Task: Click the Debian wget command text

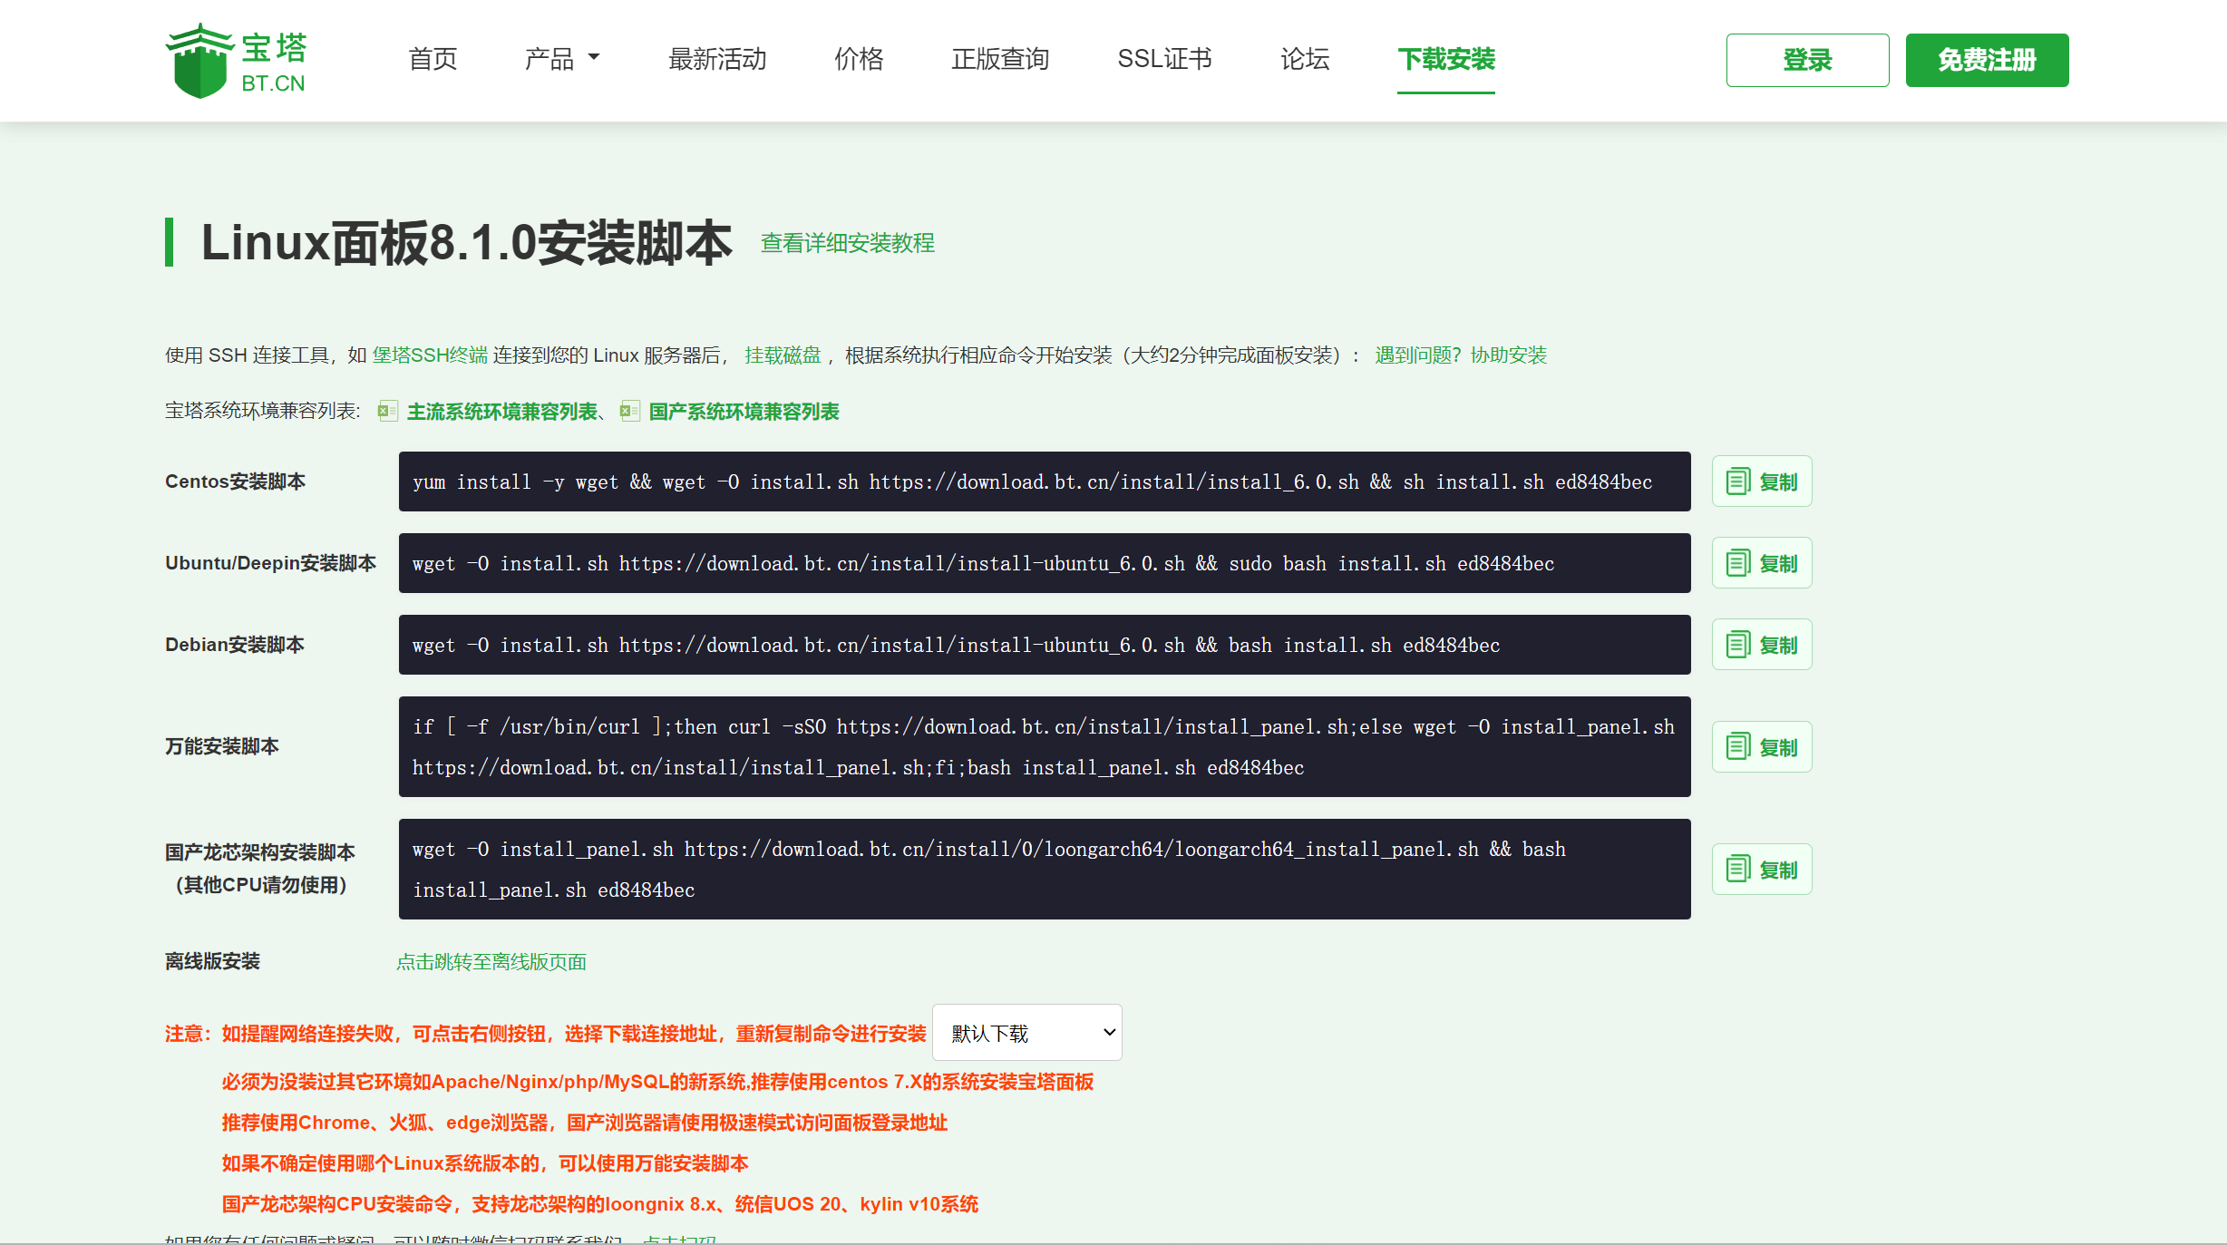Action: [956, 645]
